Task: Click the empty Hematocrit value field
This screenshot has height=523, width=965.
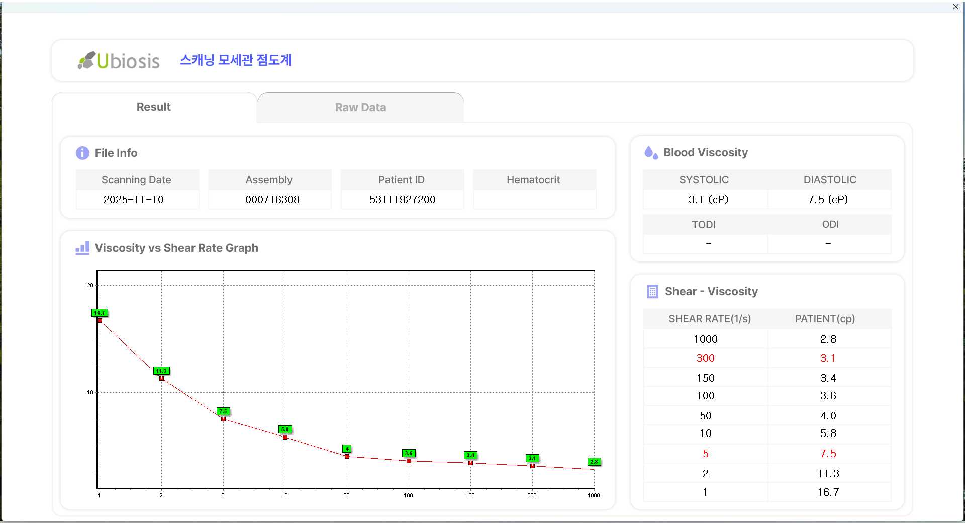Action: point(534,200)
